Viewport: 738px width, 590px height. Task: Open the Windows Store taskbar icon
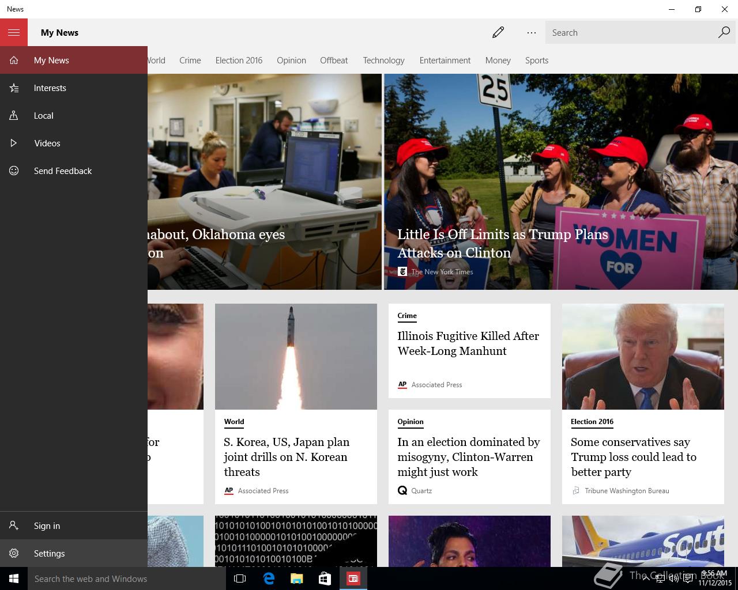coord(325,578)
